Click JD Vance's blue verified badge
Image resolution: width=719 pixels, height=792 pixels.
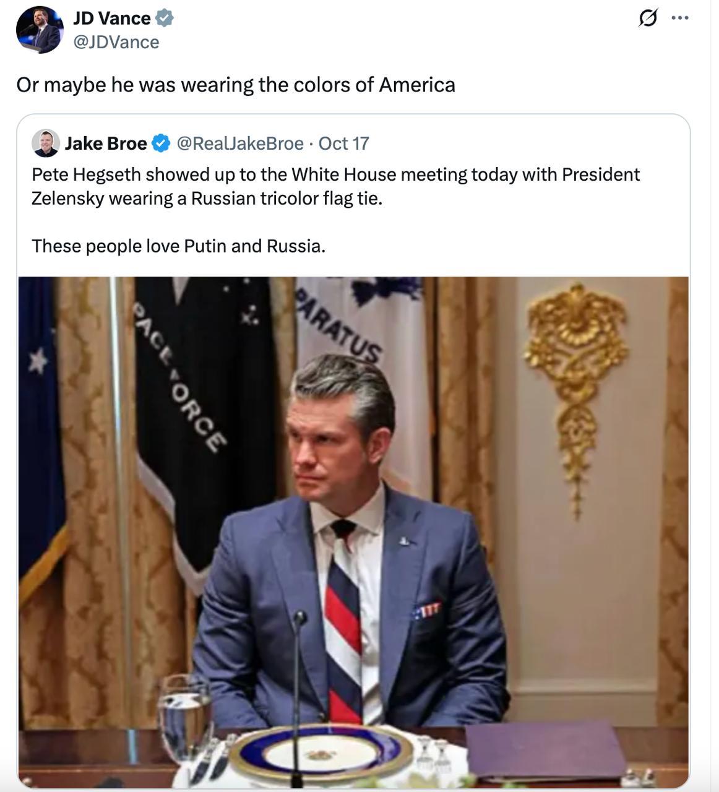click(164, 19)
